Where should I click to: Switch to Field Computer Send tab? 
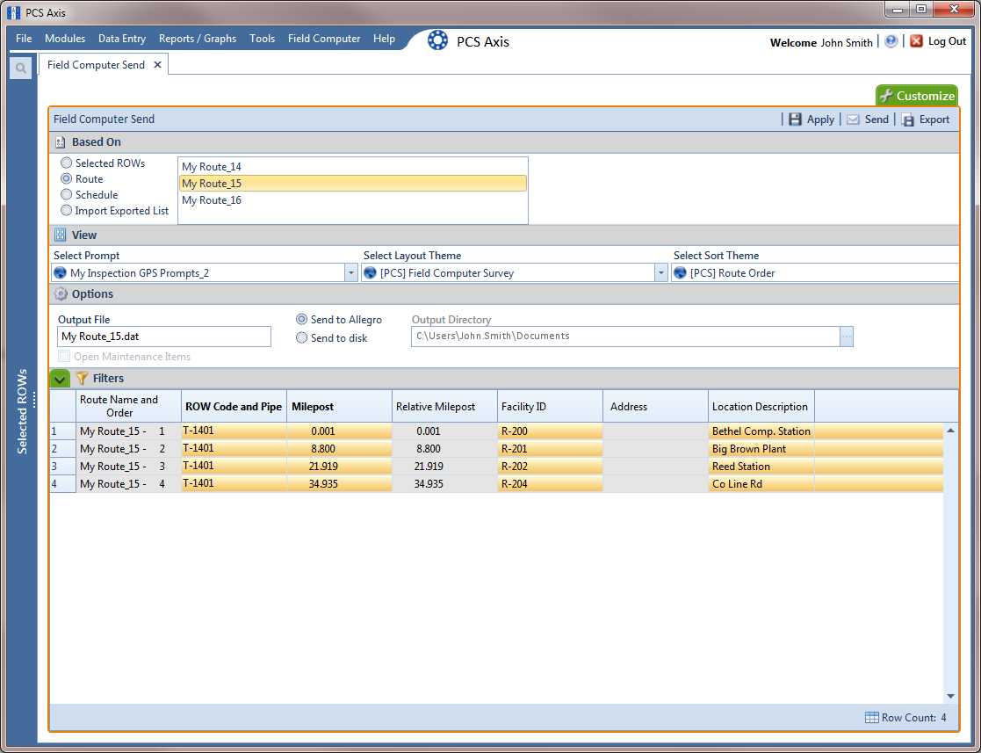[x=96, y=64]
